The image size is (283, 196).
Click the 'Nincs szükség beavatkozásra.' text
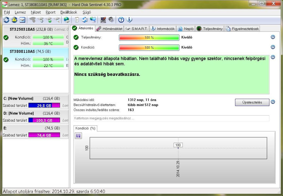point(107,75)
